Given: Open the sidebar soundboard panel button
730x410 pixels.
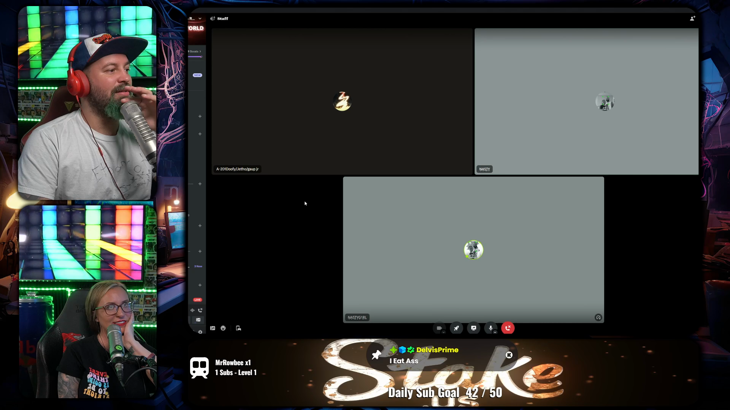Looking at the screenshot, I should click(198, 320).
